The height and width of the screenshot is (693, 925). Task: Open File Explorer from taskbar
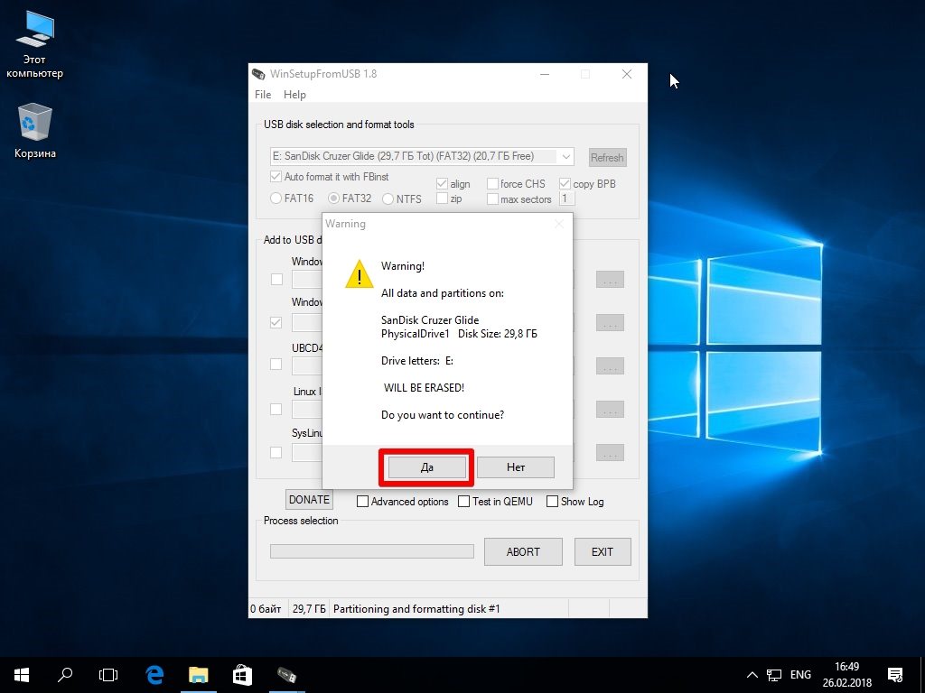coord(198,675)
